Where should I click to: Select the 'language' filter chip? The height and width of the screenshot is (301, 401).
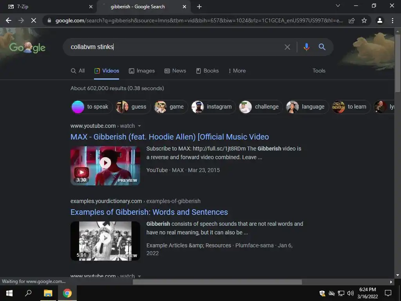tap(307, 107)
